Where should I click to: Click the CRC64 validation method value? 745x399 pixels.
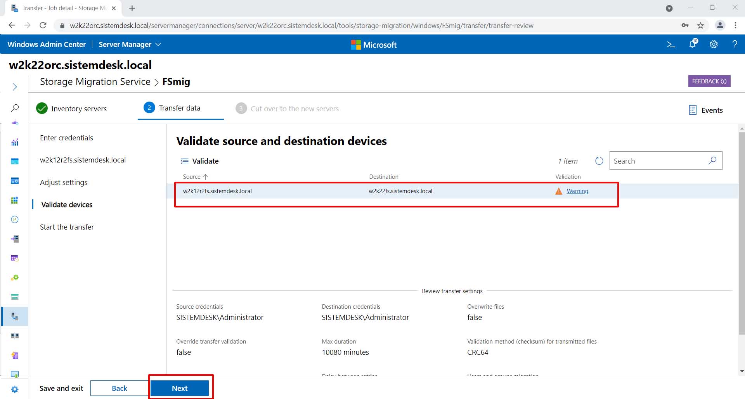click(x=478, y=352)
